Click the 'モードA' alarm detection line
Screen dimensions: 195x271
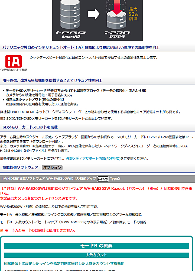[x=71, y=214]
